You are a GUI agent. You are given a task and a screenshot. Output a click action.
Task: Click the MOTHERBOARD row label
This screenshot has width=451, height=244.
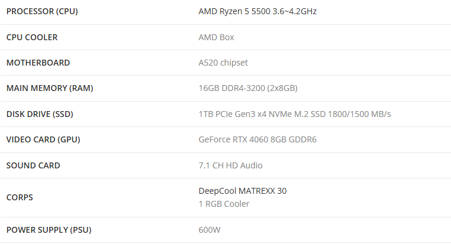click(38, 63)
